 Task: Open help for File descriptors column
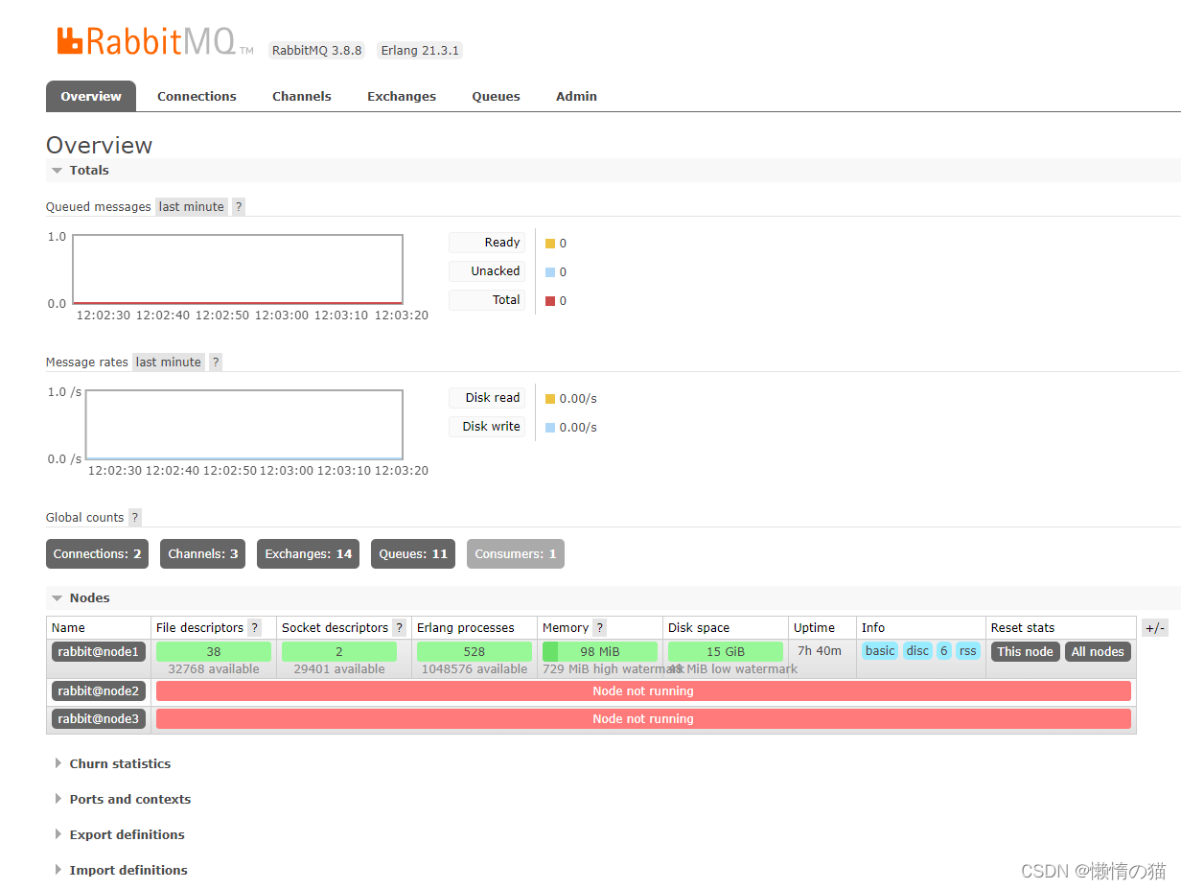pos(254,627)
